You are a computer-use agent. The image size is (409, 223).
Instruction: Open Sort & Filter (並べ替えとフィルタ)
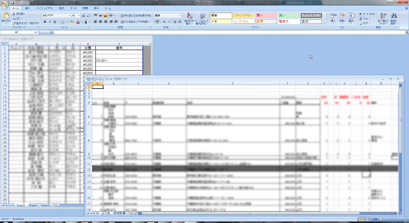point(383,18)
